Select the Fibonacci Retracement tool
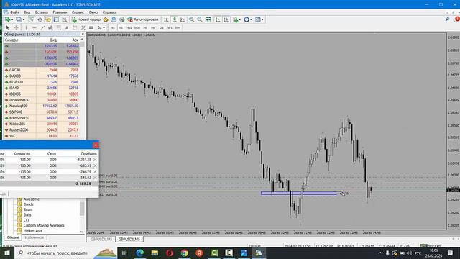The image size is (460, 259). coord(59,27)
